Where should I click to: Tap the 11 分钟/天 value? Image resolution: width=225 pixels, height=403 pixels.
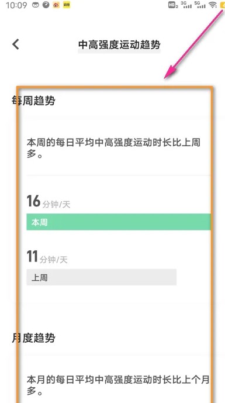coord(47,257)
